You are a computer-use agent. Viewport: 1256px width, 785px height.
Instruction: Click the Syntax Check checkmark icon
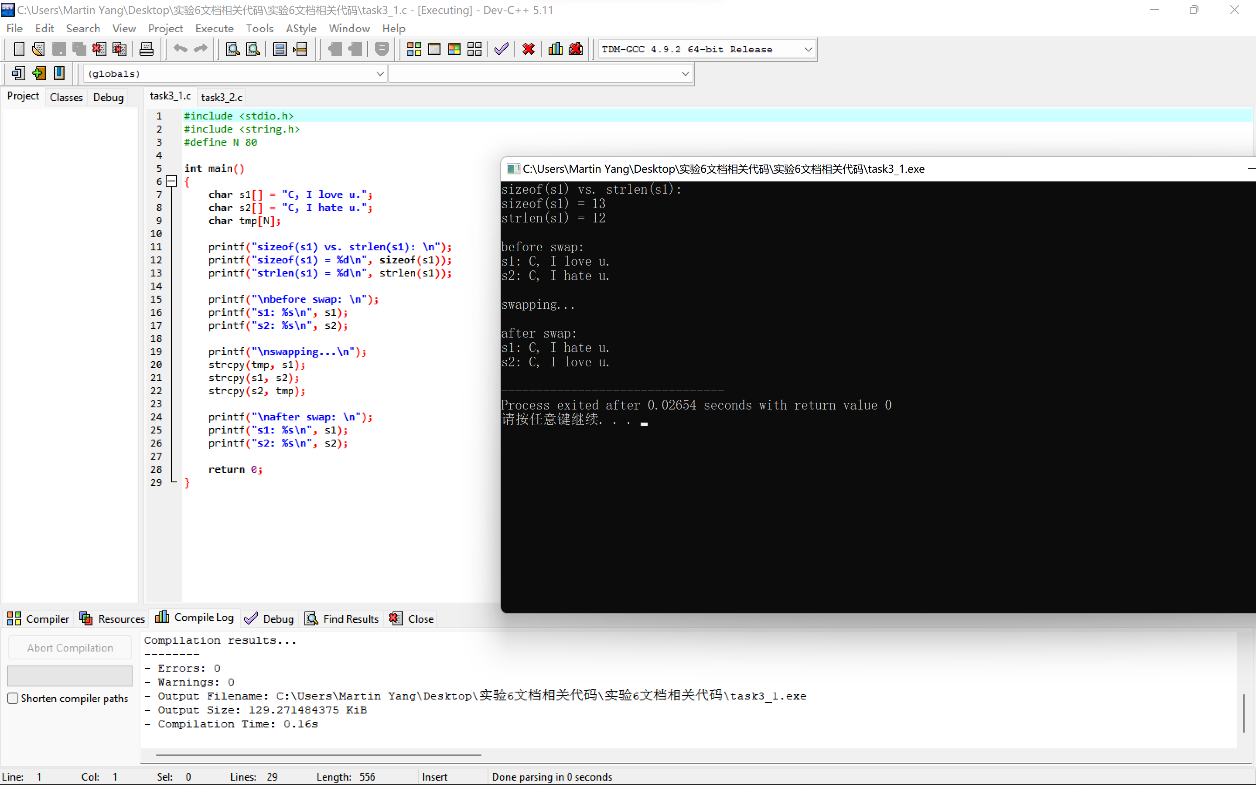[501, 49]
